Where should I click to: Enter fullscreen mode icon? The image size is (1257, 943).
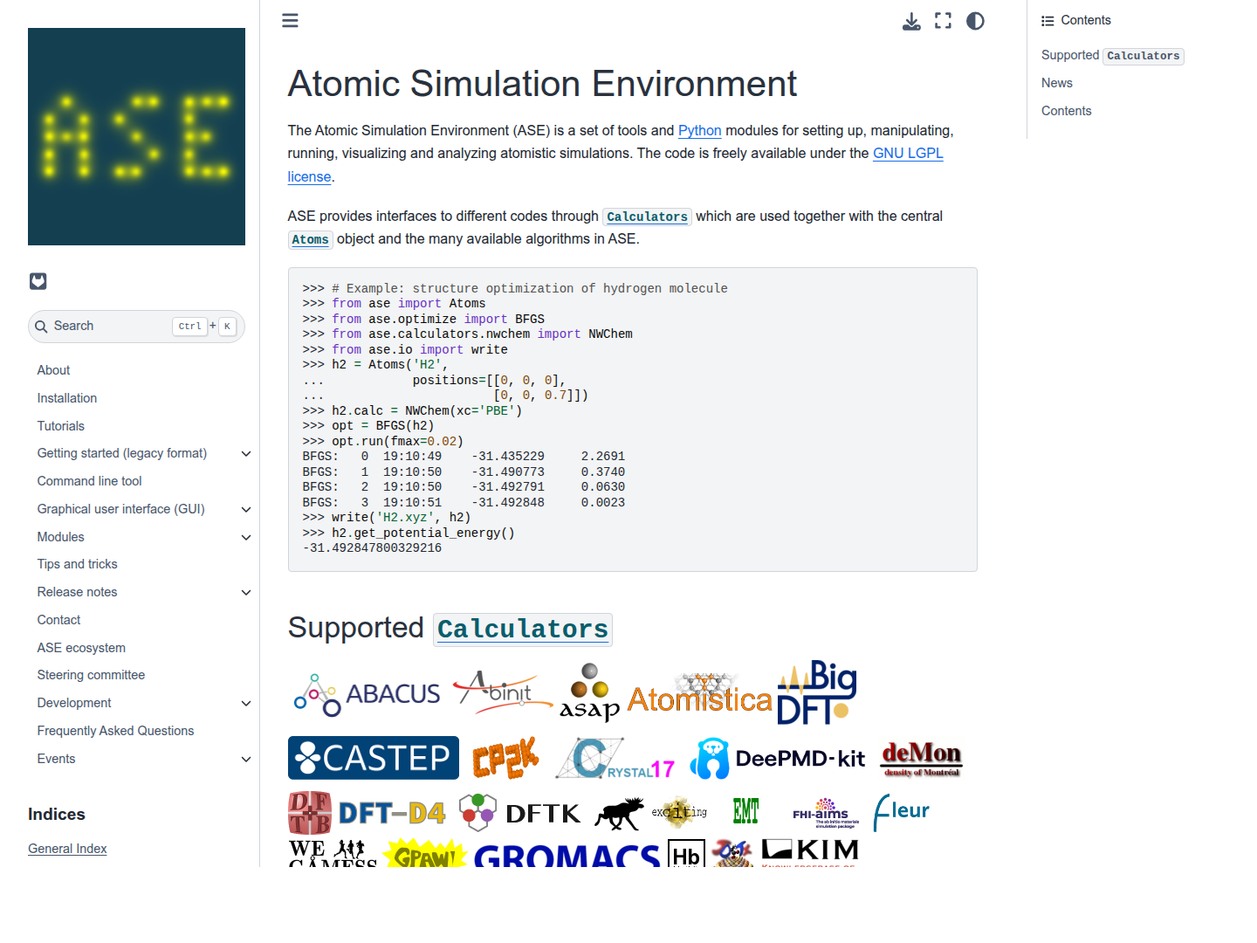pos(943,21)
